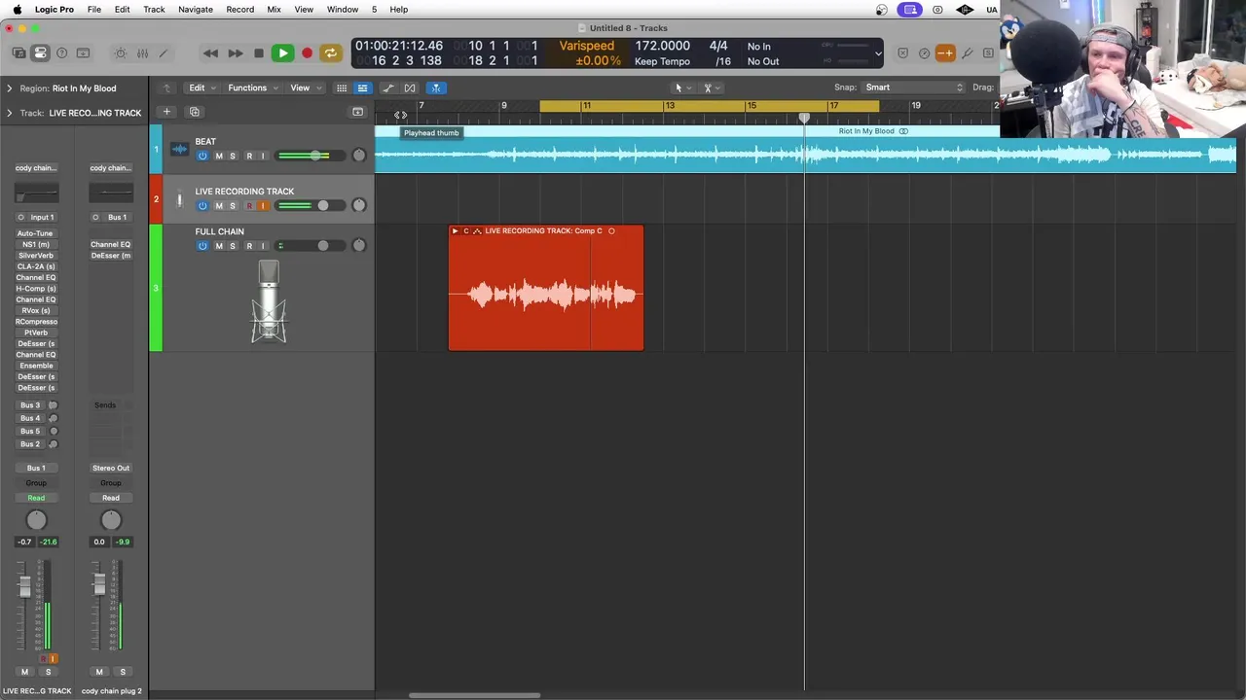This screenshot has width=1246, height=700.
Task: Click the FULL CHAIN microphone icon
Action: 269,301
